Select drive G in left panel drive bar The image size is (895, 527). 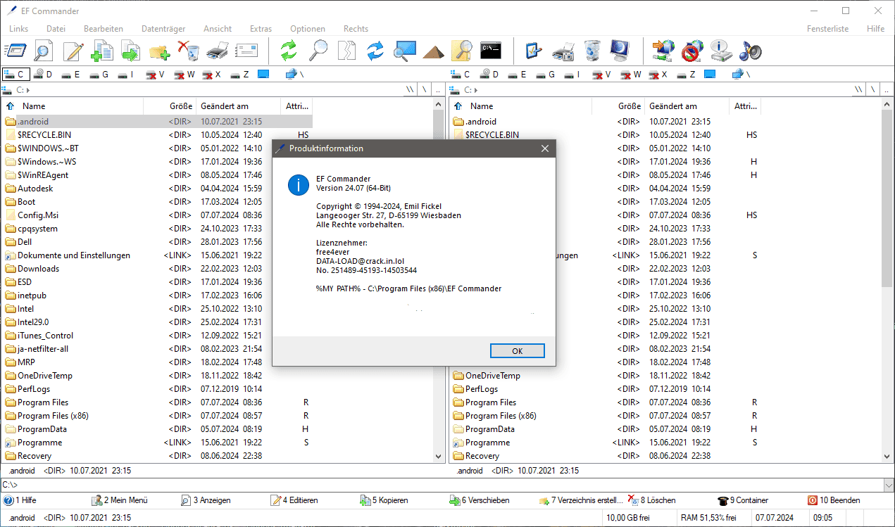coord(99,74)
